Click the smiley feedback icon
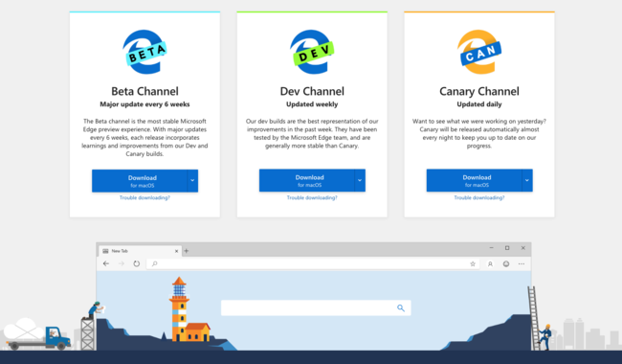This screenshot has height=364, width=622. pyautogui.click(x=506, y=263)
